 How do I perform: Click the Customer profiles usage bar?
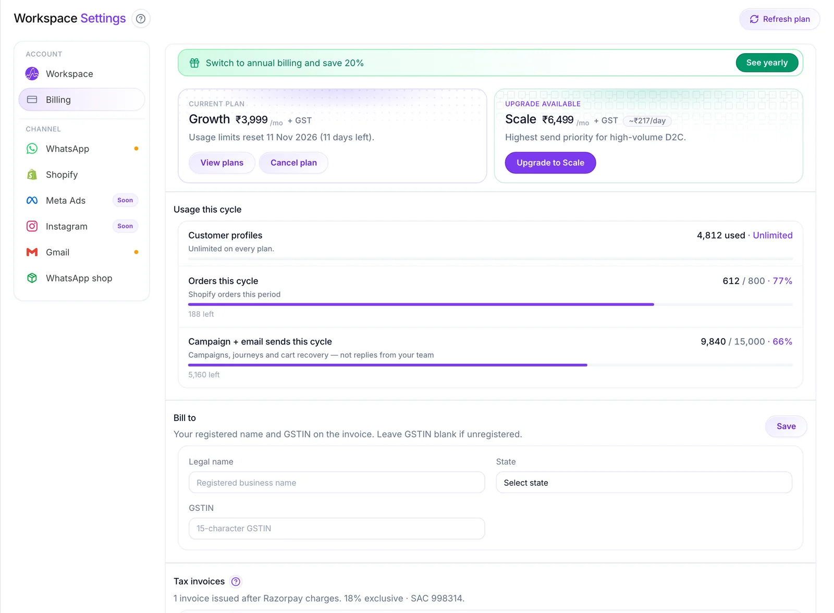(490, 259)
